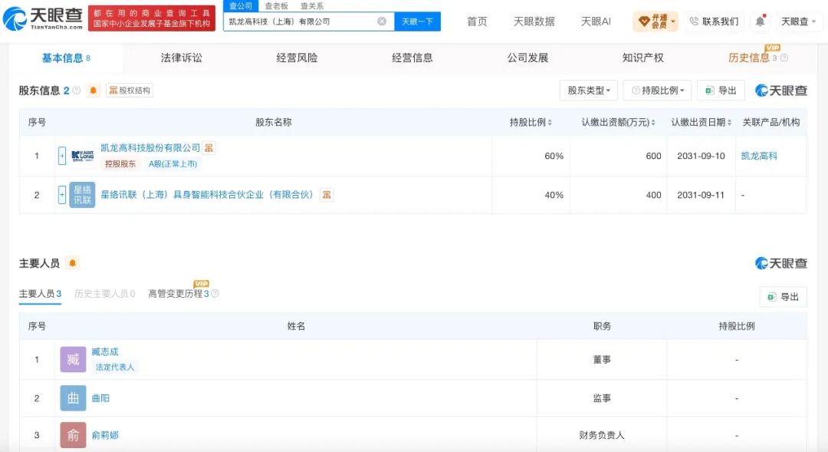Viewport: 828px width, 452px height.
Task: Switch to the 知识产权 tab
Action: (642, 58)
